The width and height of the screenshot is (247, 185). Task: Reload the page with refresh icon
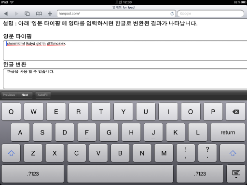pyautogui.click(x=172, y=13)
